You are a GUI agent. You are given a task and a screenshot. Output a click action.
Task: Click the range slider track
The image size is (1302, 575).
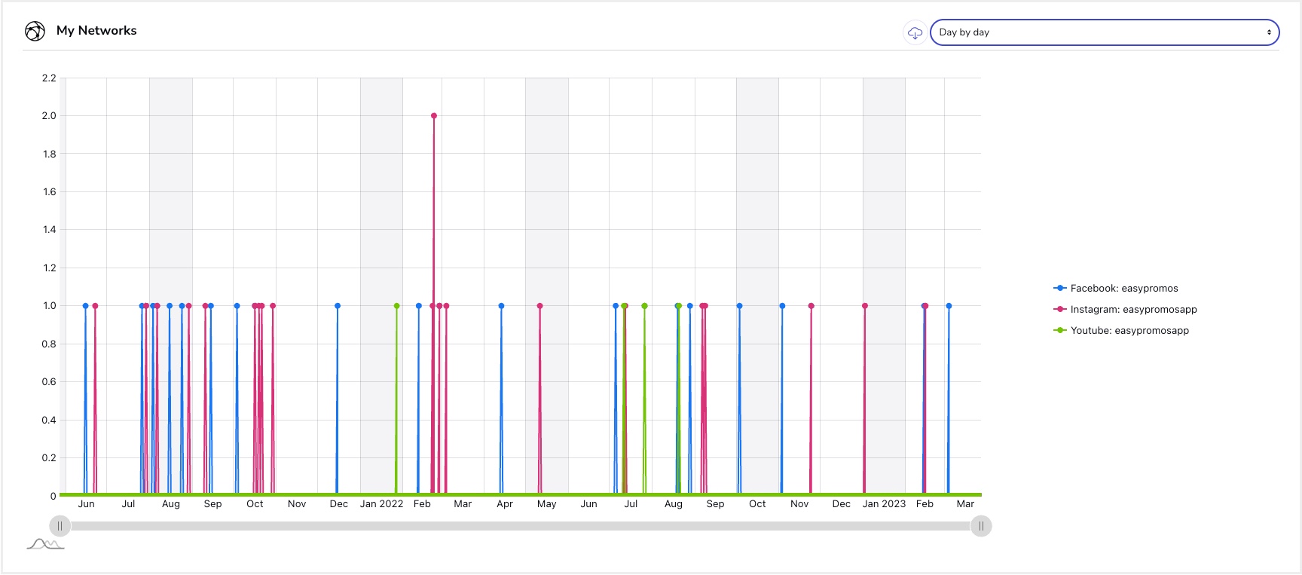point(520,526)
